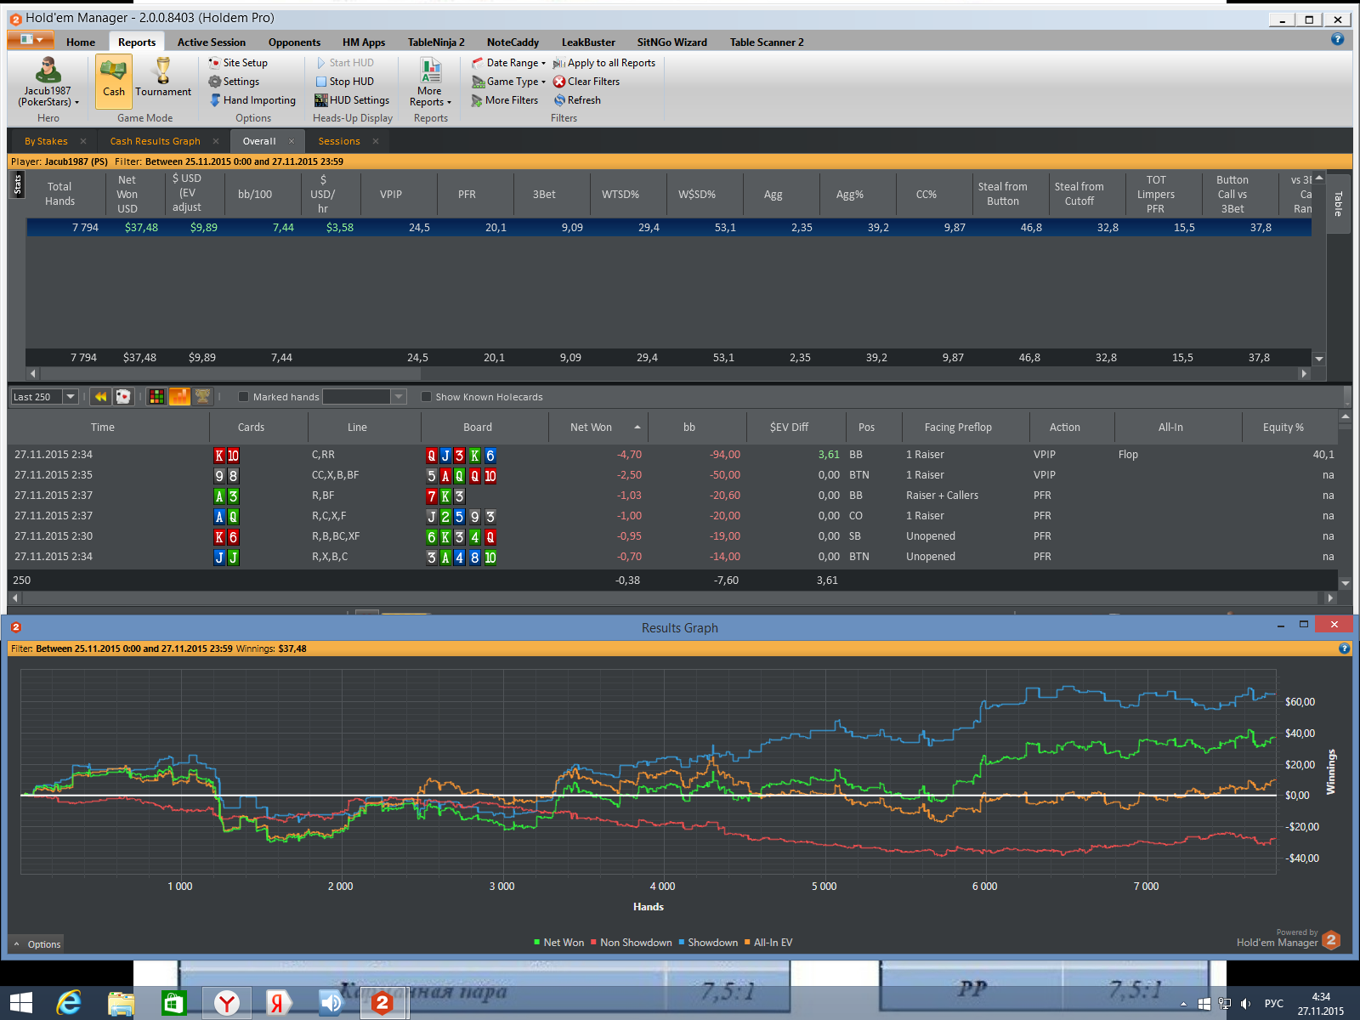Click volume icon in system tray
The width and height of the screenshot is (1360, 1020).
(x=1246, y=1004)
